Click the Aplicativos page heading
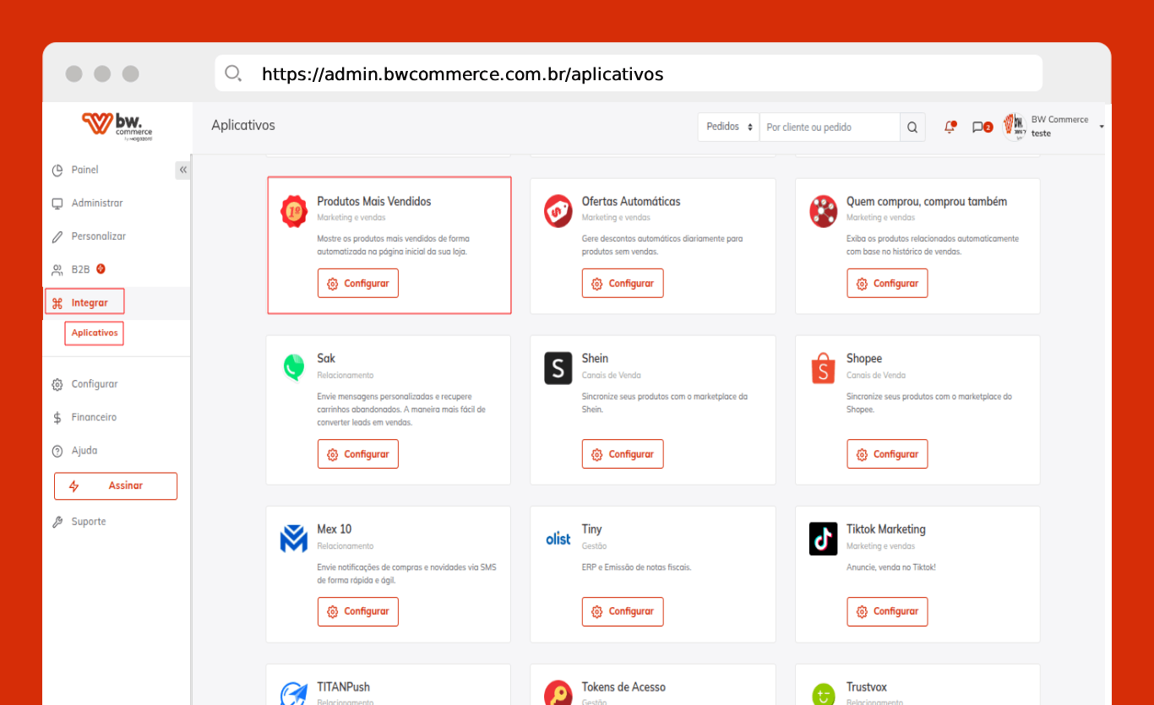 [x=243, y=125]
